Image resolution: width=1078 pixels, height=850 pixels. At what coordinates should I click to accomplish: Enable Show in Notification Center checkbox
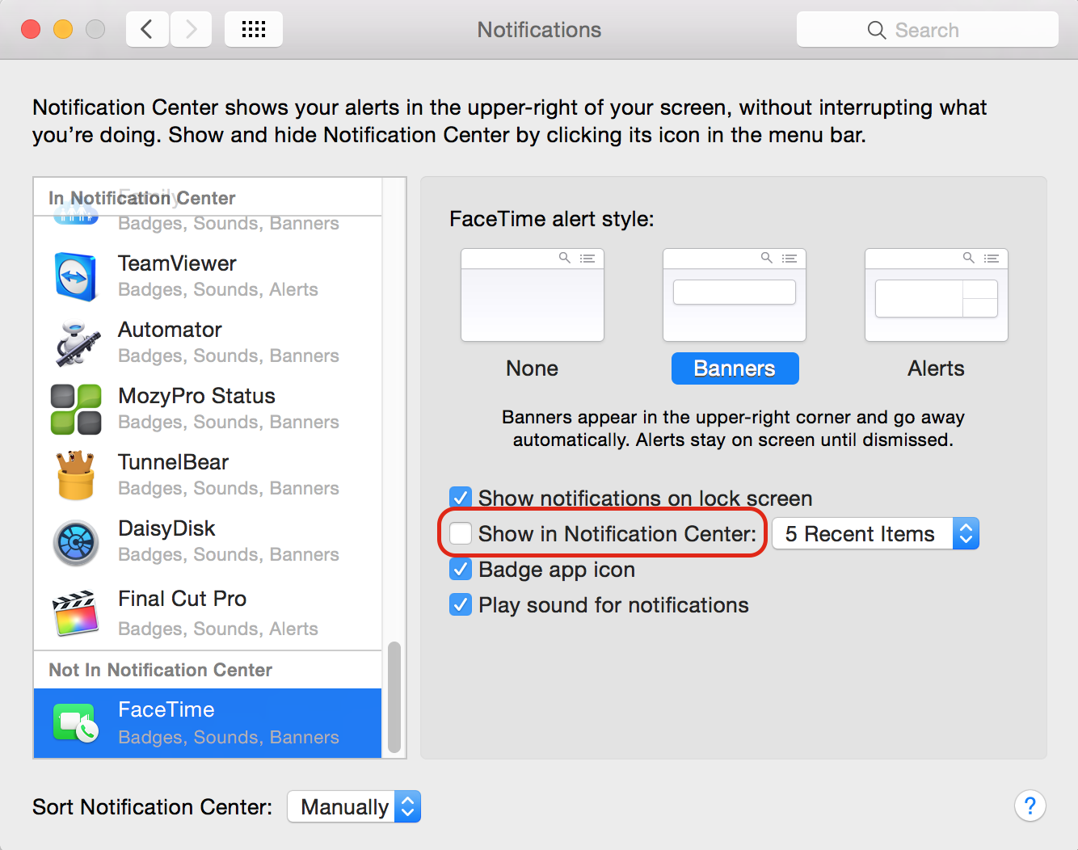point(461,533)
